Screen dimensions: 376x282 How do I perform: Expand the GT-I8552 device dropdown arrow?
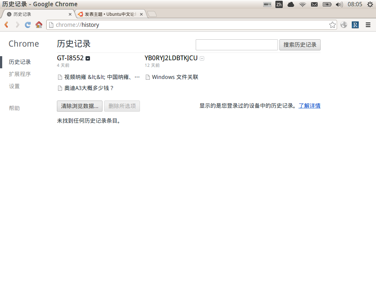(x=88, y=58)
